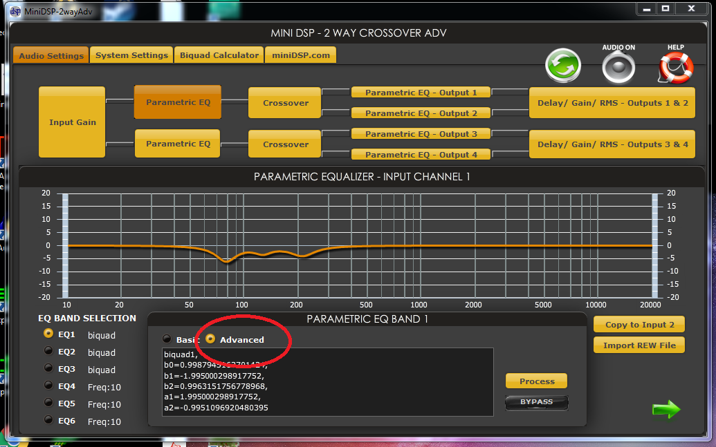716x447 pixels.
Task: Click EQ1 'biquad' label
Action: tap(102, 335)
